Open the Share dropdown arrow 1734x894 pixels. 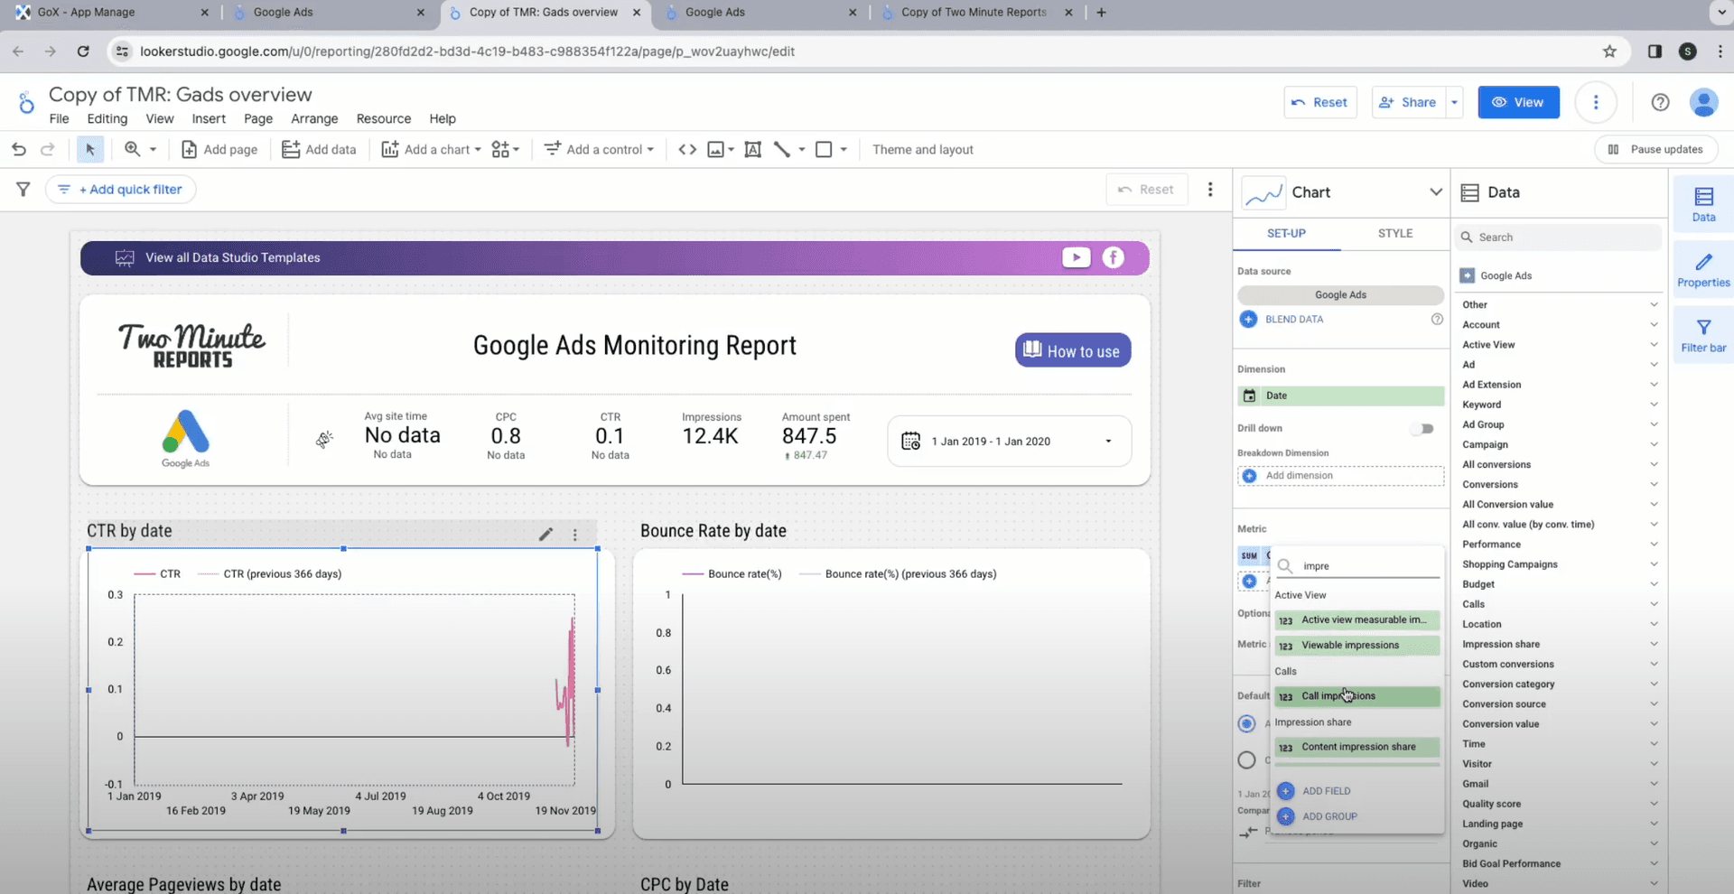[x=1454, y=102]
